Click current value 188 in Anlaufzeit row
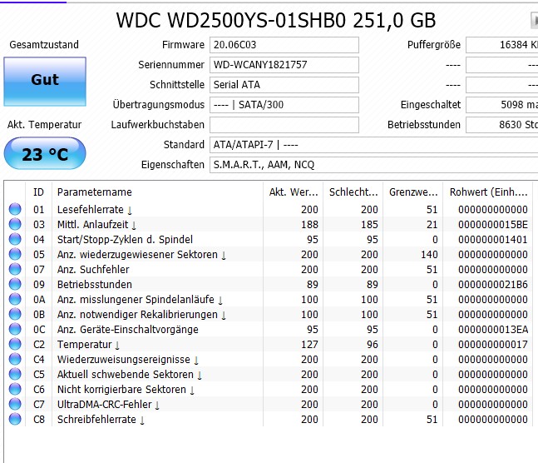 309,225
